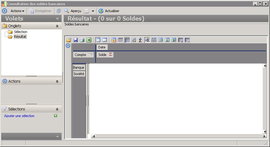270x147 pixels.
Task: Click the fit column width double-arrow icon
Action: pos(154,40)
